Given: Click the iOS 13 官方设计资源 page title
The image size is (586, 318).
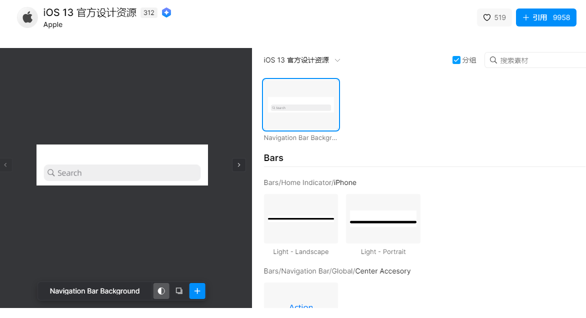Looking at the screenshot, I should [89, 12].
